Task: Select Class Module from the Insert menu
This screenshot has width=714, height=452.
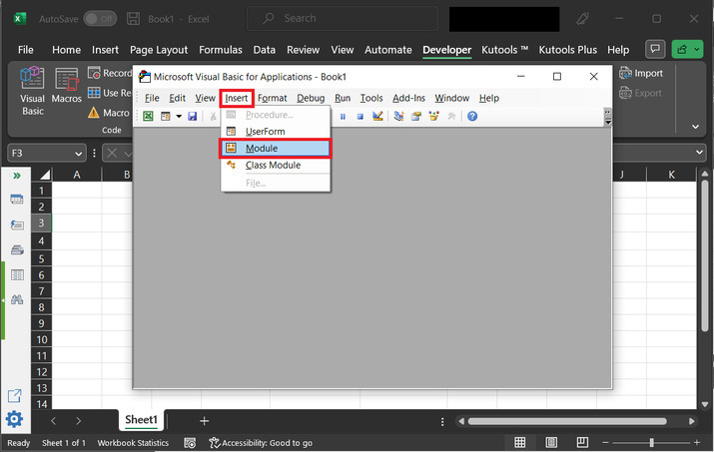Action: pos(276,166)
